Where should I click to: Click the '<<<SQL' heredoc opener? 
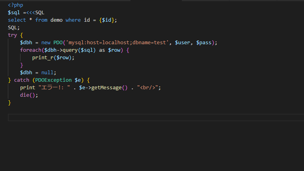click(35, 13)
